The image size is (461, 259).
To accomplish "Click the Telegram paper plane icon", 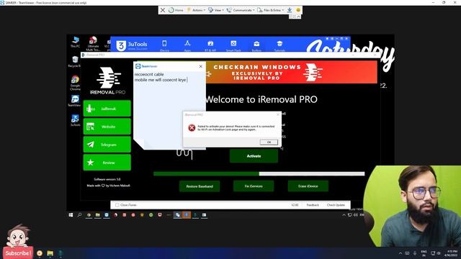I will point(90,145).
